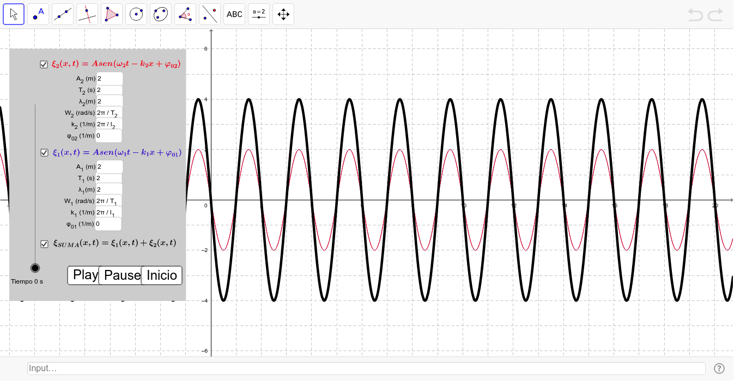Click the Pause button
The image size is (734, 381).
121,275
